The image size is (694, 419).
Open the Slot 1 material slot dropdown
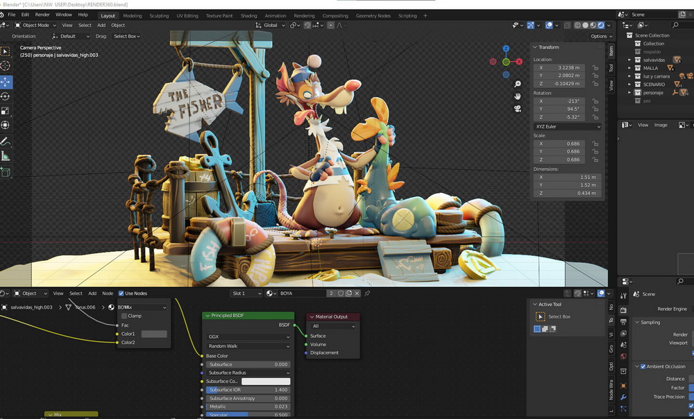click(246, 293)
